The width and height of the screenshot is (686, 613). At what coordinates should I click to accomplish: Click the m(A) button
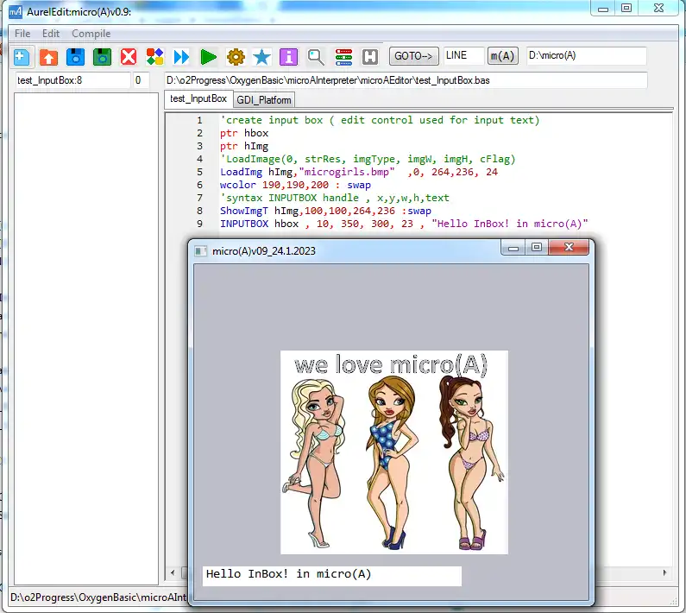click(503, 56)
